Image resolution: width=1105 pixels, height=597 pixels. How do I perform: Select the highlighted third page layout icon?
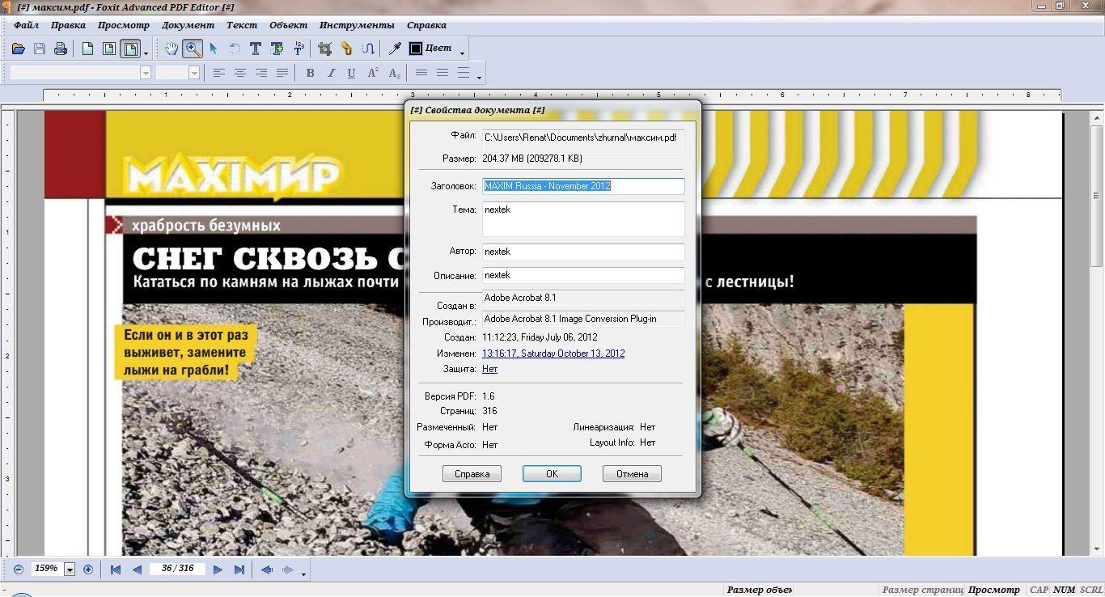point(129,49)
